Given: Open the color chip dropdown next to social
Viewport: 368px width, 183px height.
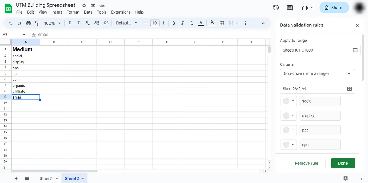Looking at the screenshot, I should pyautogui.click(x=288, y=101).
